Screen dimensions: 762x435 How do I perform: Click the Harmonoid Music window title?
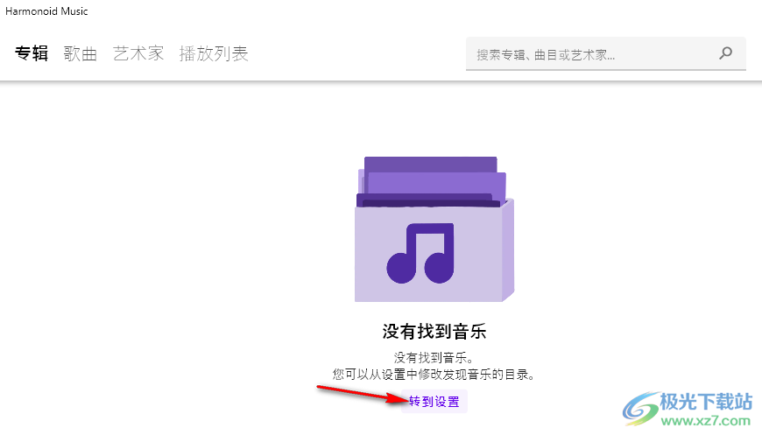click(46, 11)
